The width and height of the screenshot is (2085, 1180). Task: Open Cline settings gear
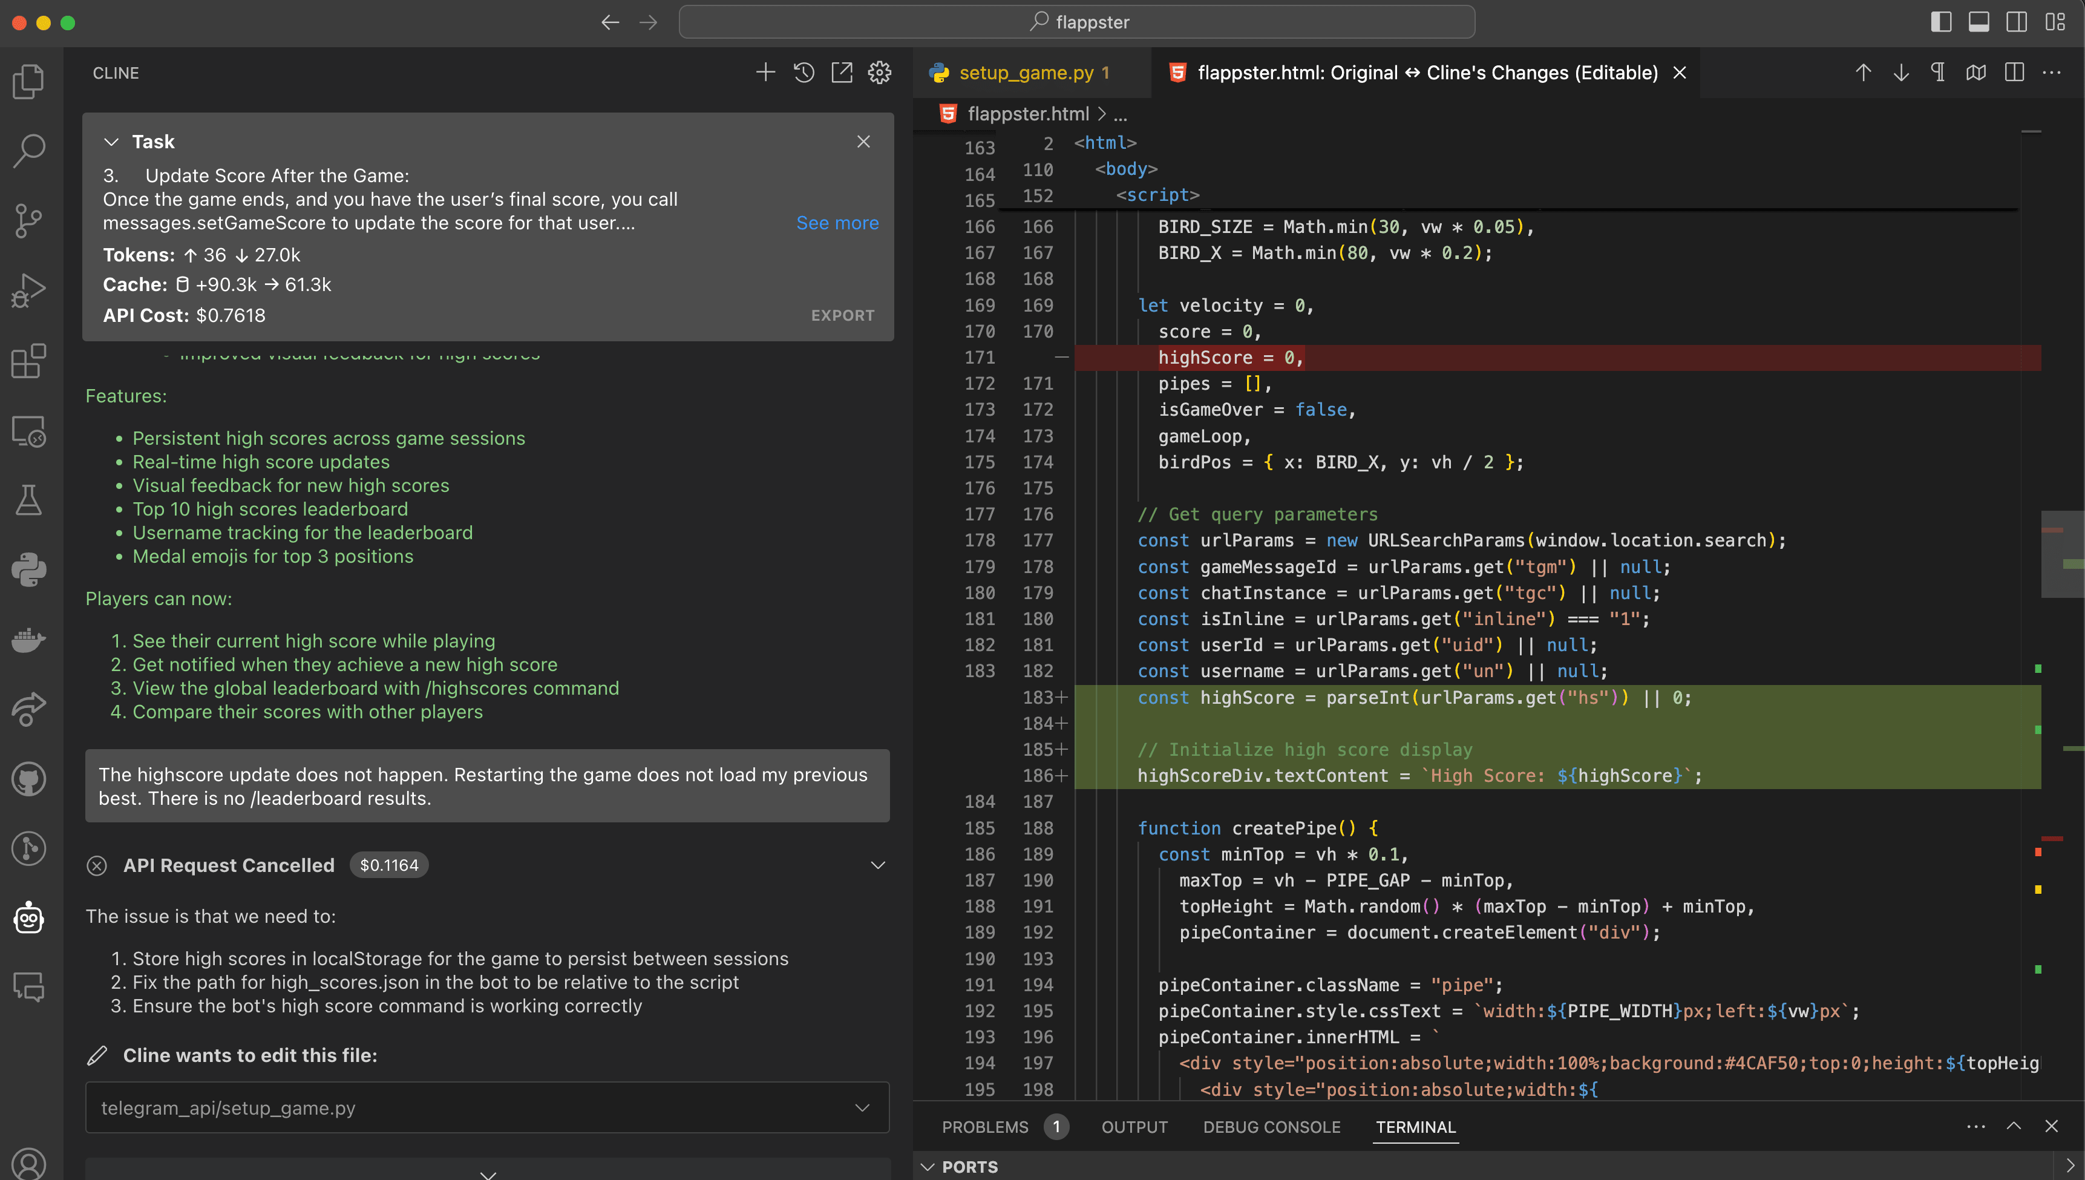[880, 73]
